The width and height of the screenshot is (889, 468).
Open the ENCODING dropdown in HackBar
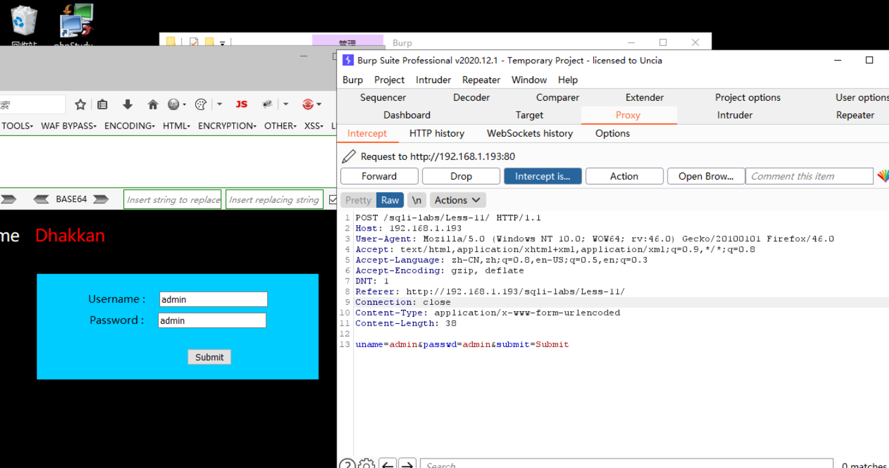pos(130,126)
